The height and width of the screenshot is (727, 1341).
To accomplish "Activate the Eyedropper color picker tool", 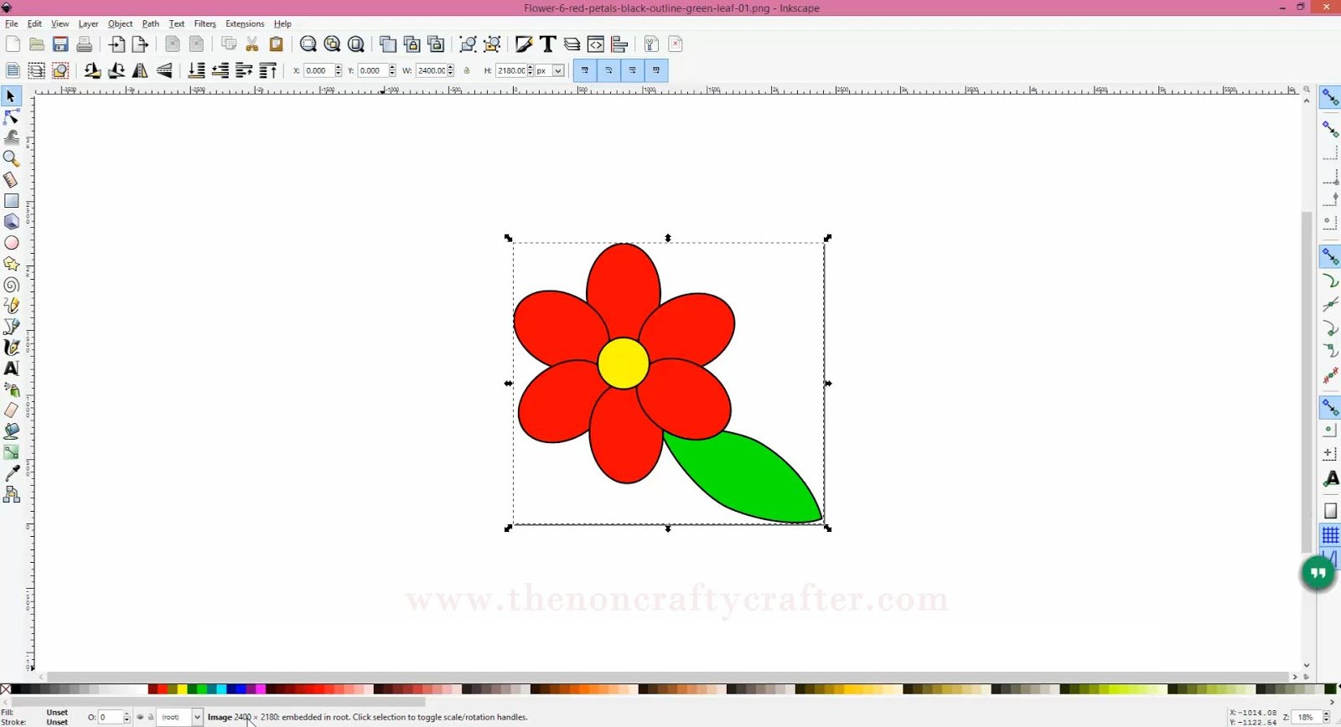I will tap(12, 474).
